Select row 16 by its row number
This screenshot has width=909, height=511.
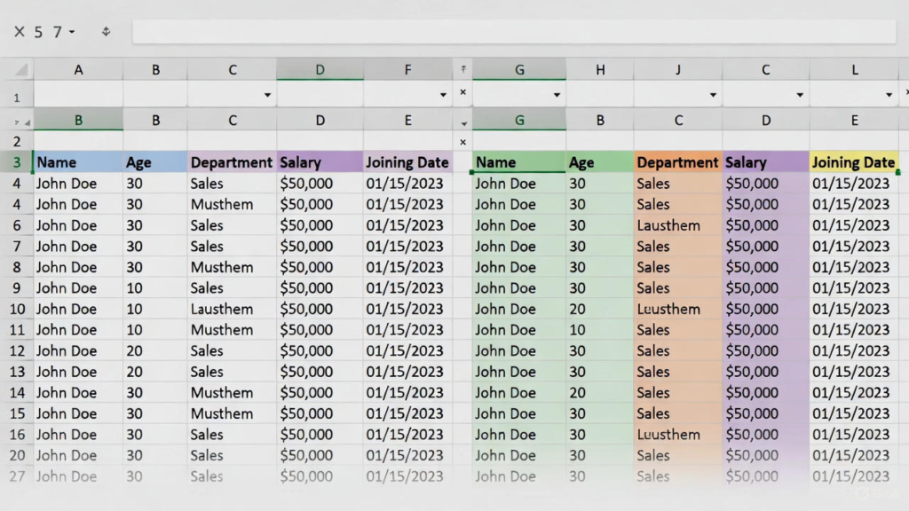click(x=17, y=435)
